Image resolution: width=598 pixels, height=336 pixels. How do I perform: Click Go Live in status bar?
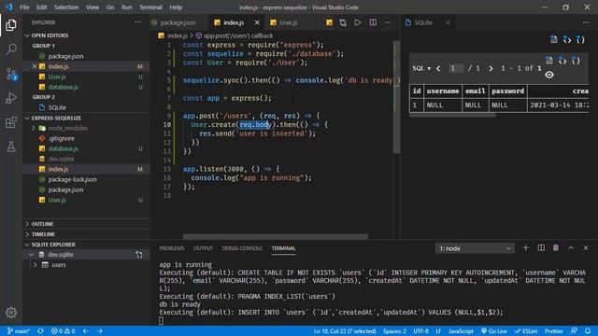(494, 331)
